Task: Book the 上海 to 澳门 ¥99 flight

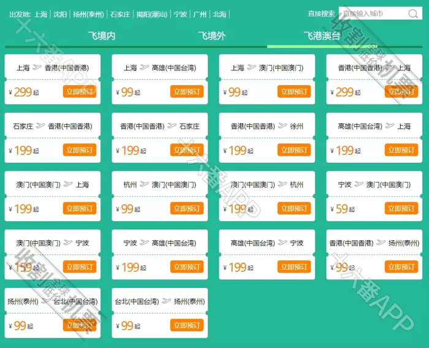Action: 294,92
